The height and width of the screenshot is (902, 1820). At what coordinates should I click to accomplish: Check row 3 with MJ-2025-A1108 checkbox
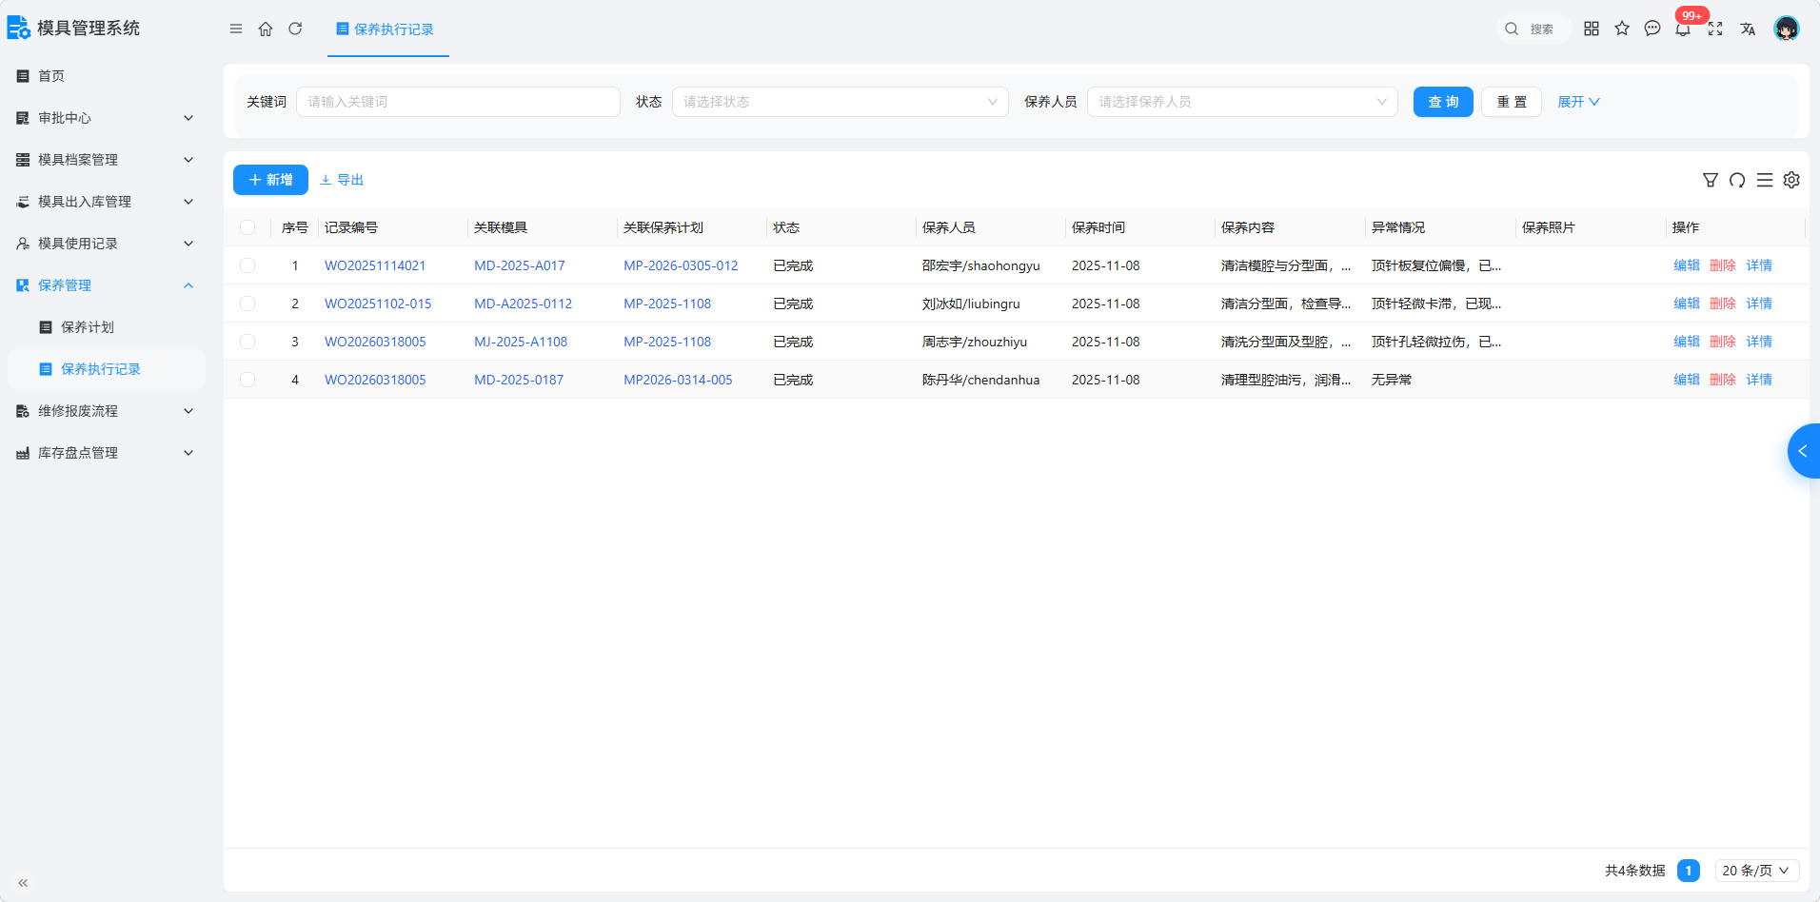pos(247,342)
